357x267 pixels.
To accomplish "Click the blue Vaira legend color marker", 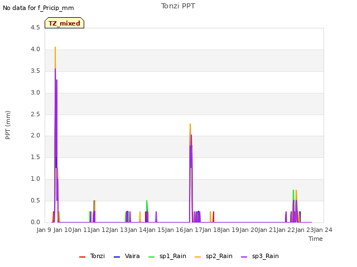I will coord(117,257).
